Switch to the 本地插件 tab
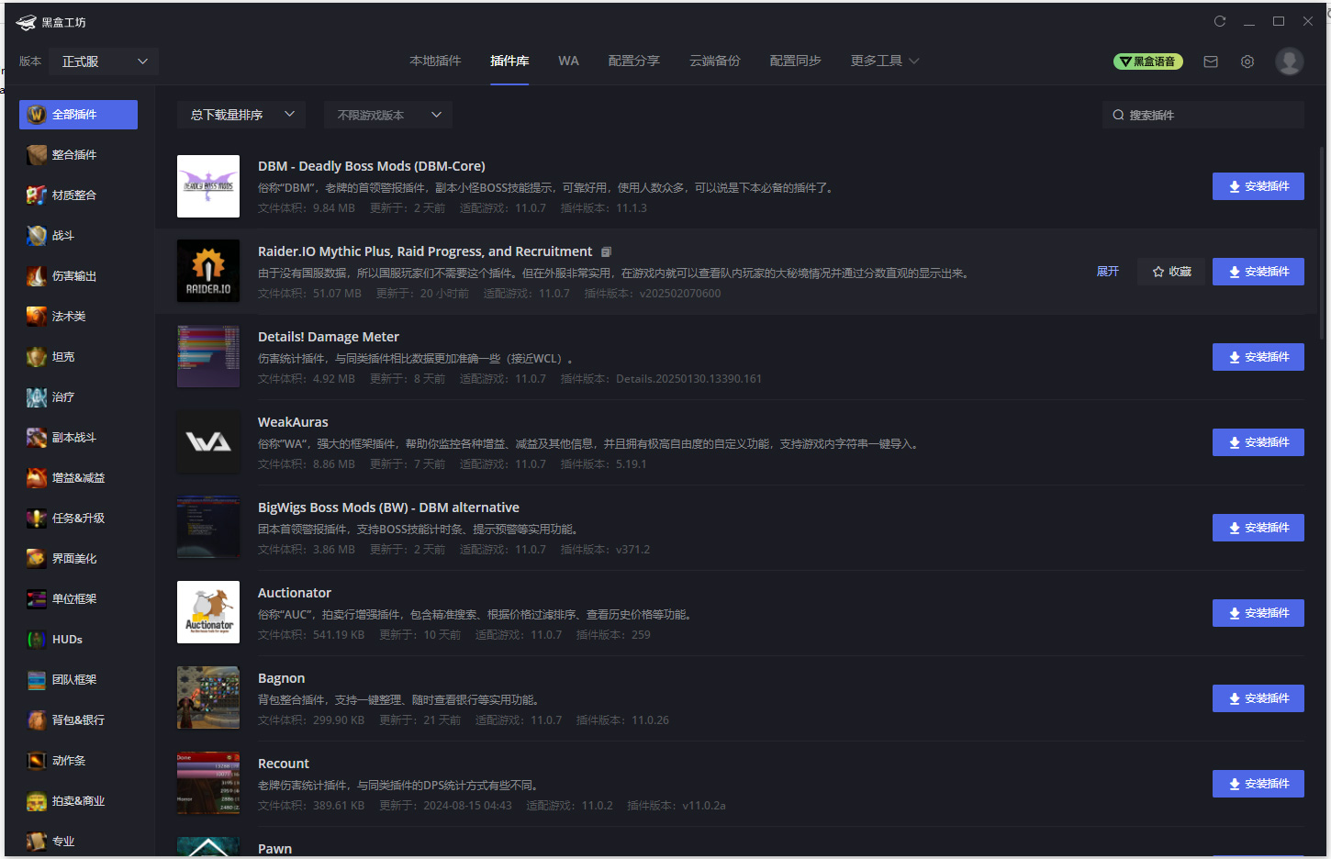Viewport: 1331px width, 859px height. click(x=435, y=61)
